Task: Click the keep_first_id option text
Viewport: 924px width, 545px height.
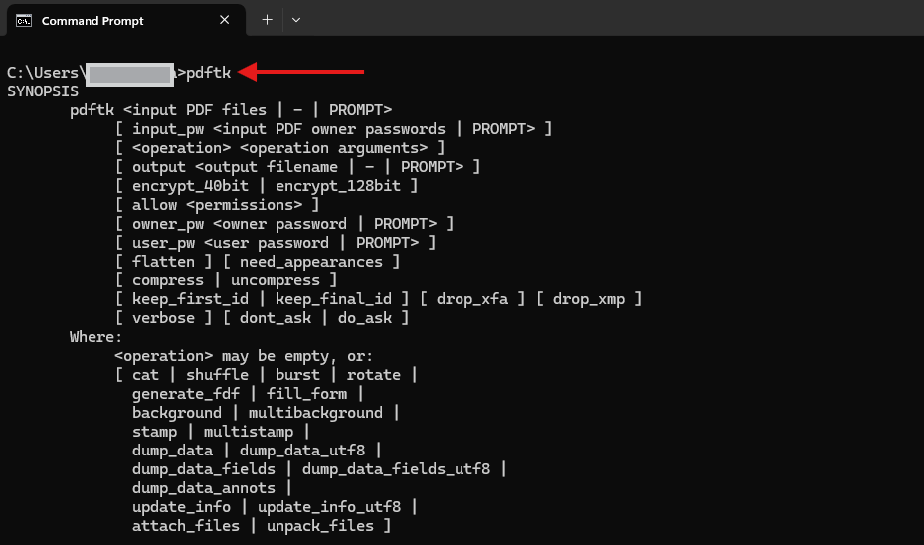Action: (x=190, y=299)
